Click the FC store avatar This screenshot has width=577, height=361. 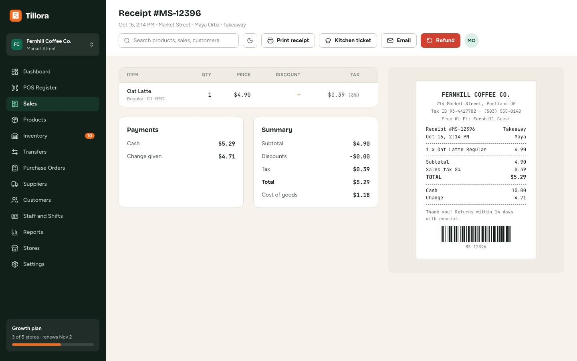(x=17, y=45)
